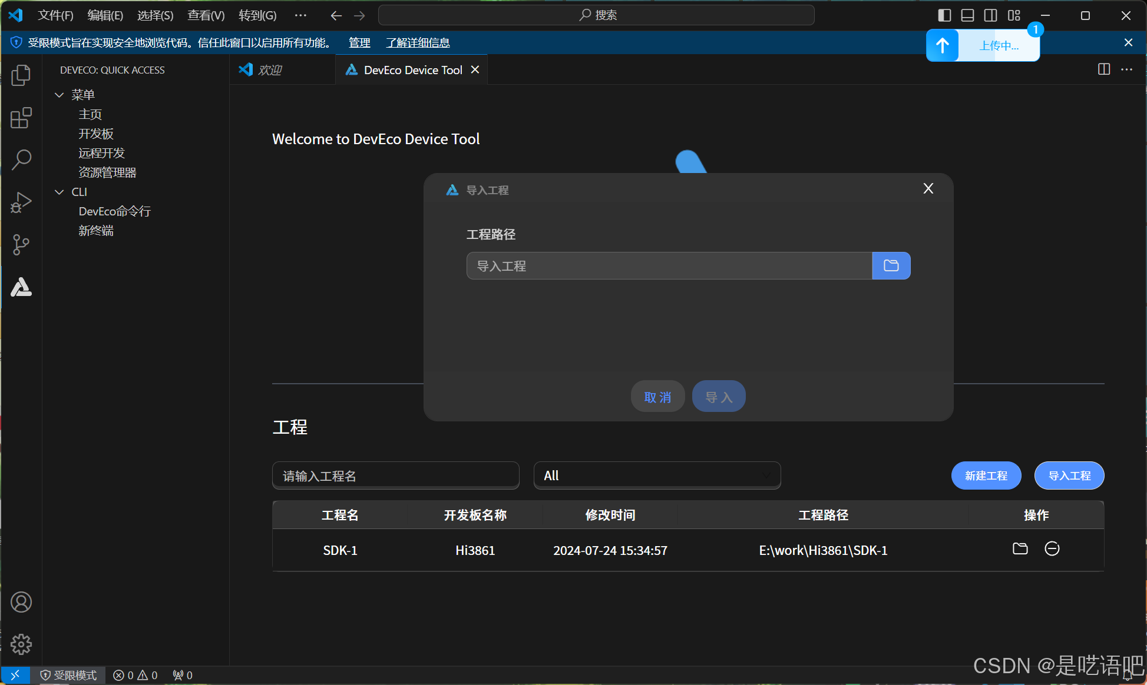Open the DevEco Device Tool sidebar icon

click(x=21, y=287)
